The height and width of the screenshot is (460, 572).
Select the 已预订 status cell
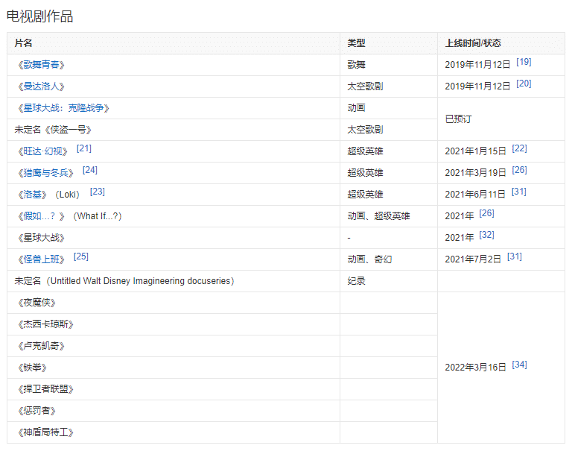point(501,119)
